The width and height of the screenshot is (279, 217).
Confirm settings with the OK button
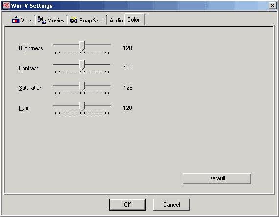[x=127, y=205]
